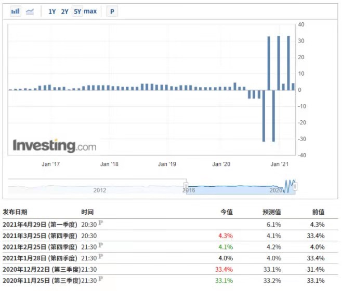Viewport: 342px width, 291px height.
Task: Click the preliminary P icon for November 25 row
Action: [x=100, y=279]
